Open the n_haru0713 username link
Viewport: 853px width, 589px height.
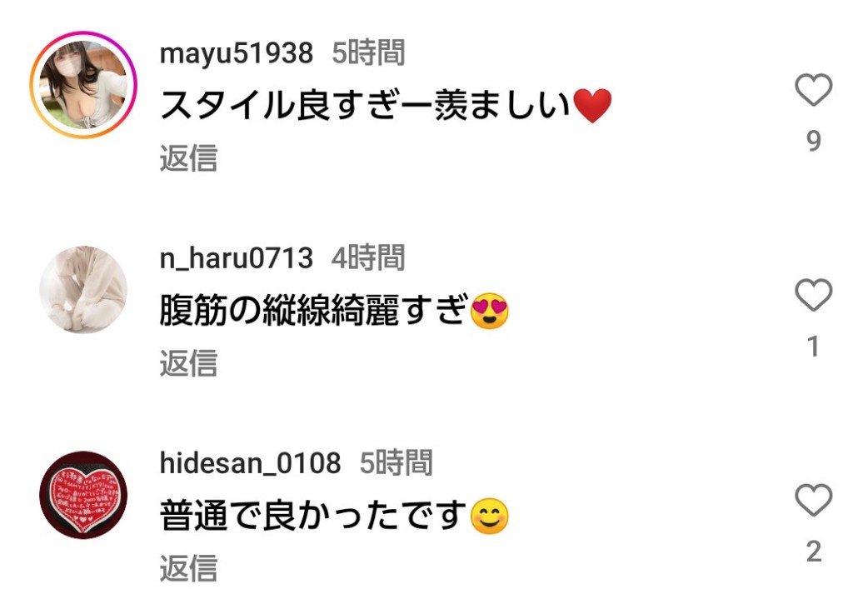pos(236,258)
